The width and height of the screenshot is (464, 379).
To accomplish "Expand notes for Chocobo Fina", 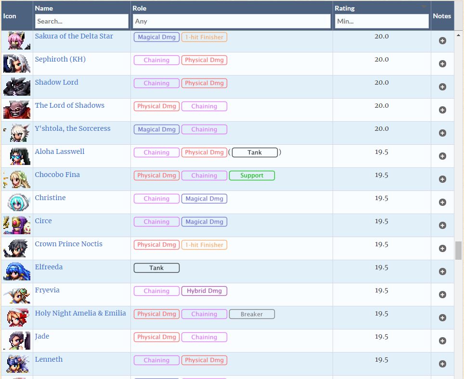I will pyautogui.click(x=442, y=179).
